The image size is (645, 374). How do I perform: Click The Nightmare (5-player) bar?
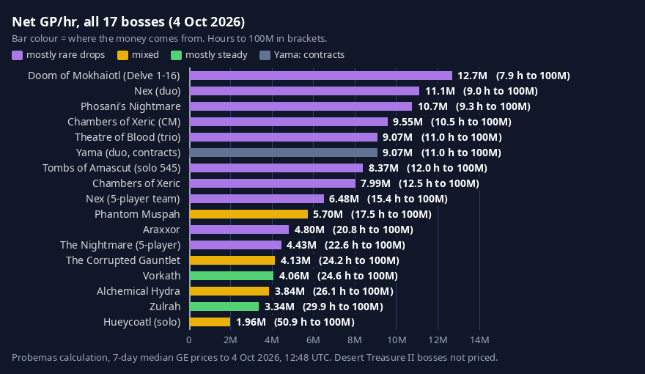tap(235, 245)
